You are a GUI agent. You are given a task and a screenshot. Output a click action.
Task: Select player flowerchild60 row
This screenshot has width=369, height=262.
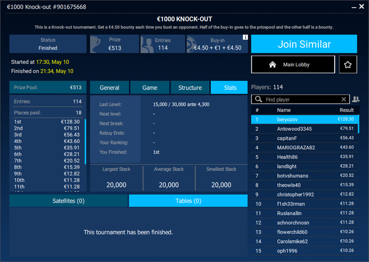305,232
